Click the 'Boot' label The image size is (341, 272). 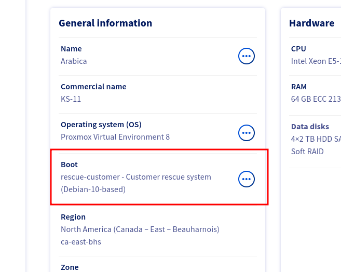point(69,165)
